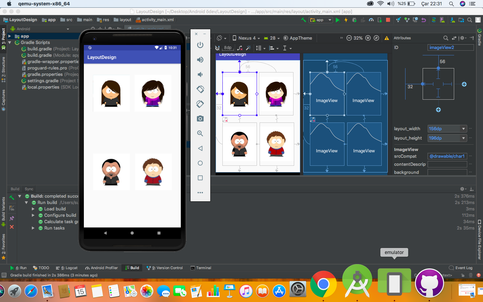Edit srcCompat field @drawable/char1

tap(447, 156)
